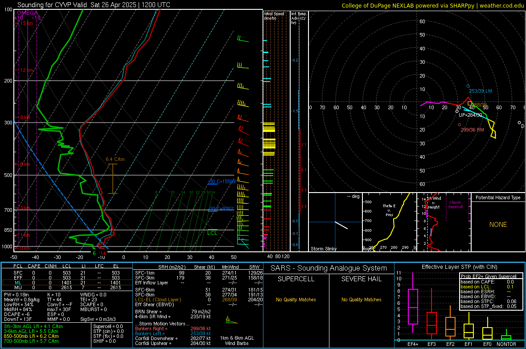
Task: Click the magenta EF4+ box in STP chart
Action: (413, 306)
